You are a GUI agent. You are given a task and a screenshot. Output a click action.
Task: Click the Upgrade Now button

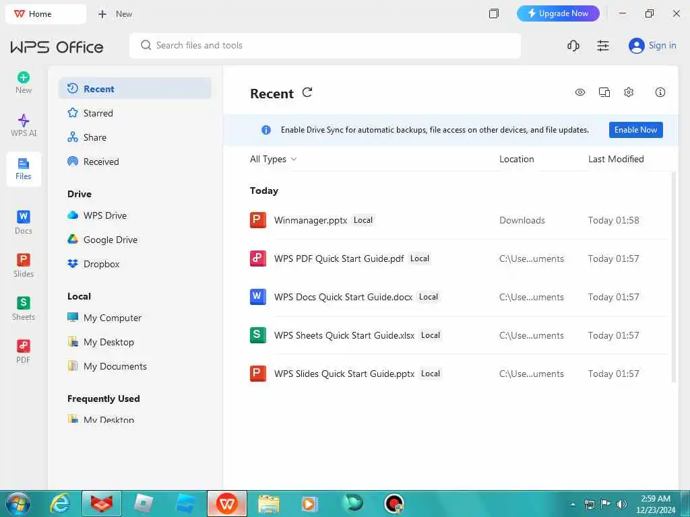tap(558, 13)
